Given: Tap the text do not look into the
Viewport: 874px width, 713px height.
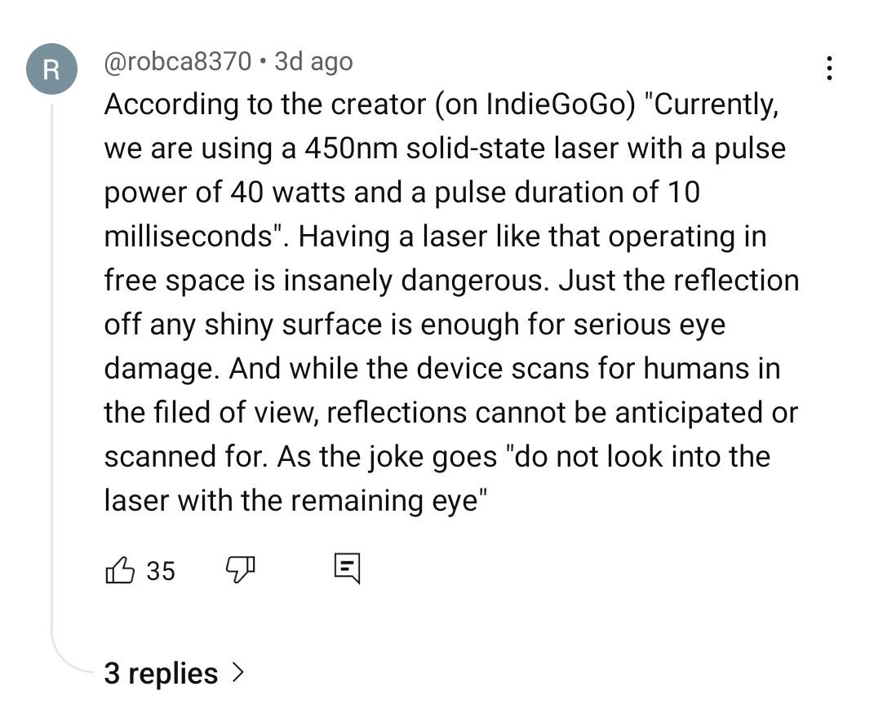Looking at the screenshot, I should pos(642,456).
